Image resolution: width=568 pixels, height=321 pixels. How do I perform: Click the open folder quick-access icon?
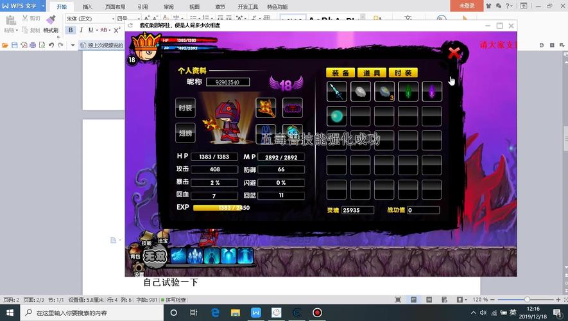click(5, 46)
